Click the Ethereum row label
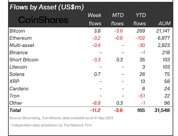The image size is (178, 136). click(20, 38)
